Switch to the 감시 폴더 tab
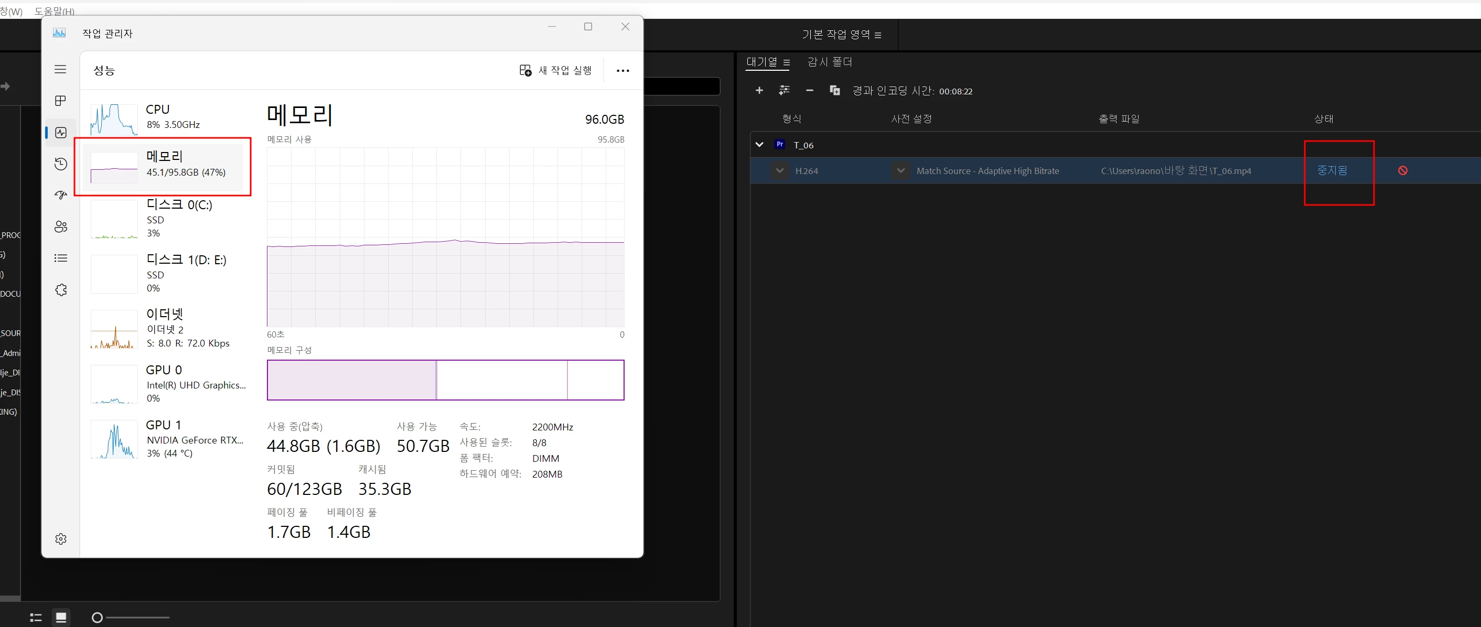The width and height of the screenshot is (1481, 627). 829,62
